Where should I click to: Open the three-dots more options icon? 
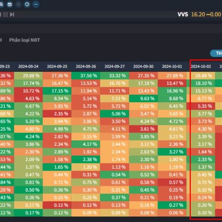click(36, 4)
